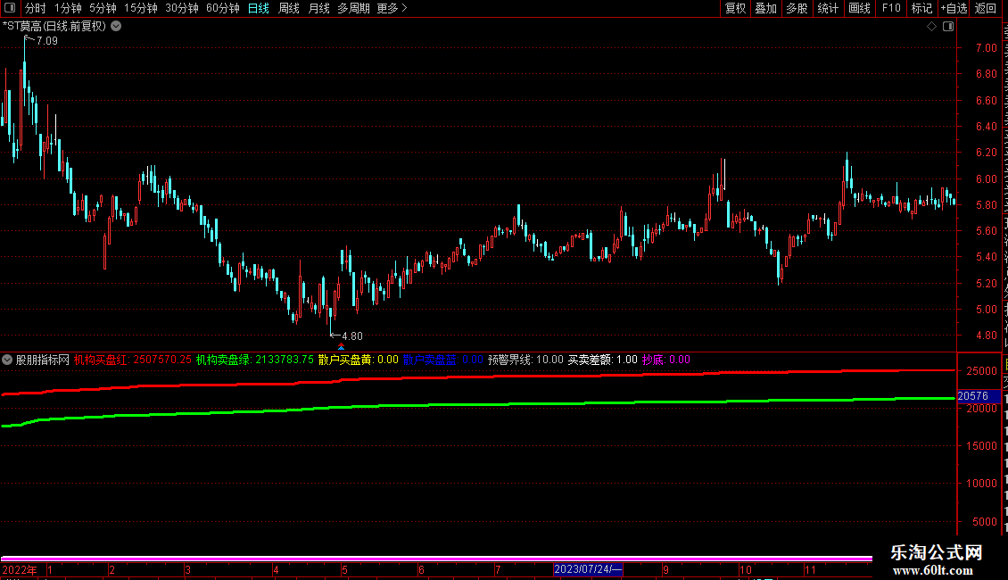
Task: Open the 多股 multi-stock view
Action: click(x=797, y=8)
